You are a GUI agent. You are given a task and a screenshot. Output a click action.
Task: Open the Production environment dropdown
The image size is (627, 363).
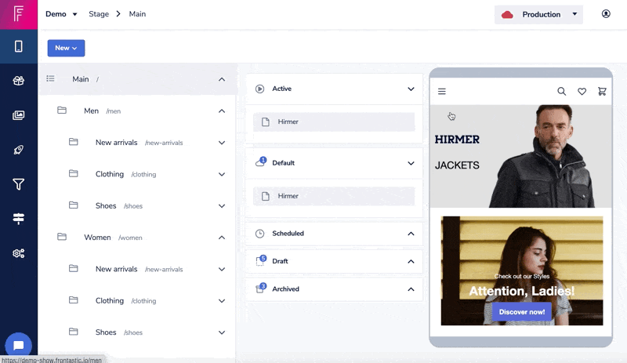(538, 15)
